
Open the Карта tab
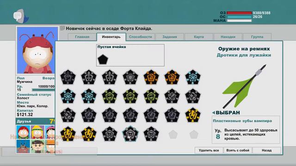click(199, 37)
